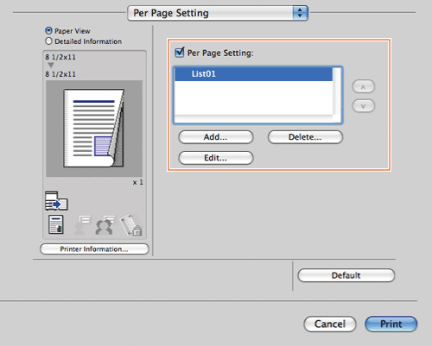Restore settings with the Default button
432x346 pixels.
346,275
